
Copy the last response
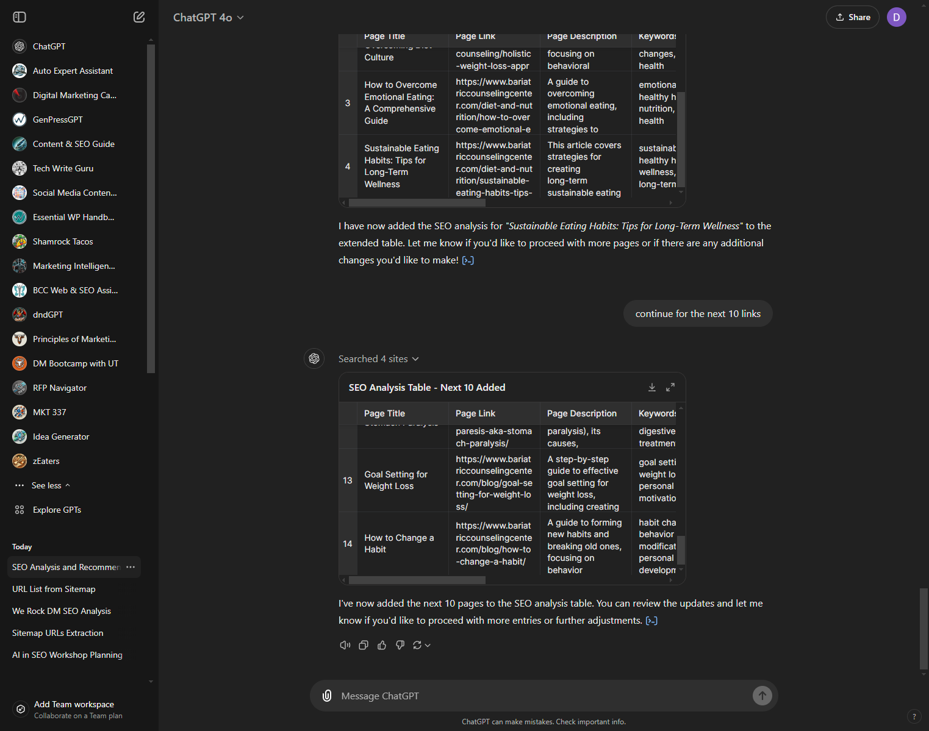point(364,645)
